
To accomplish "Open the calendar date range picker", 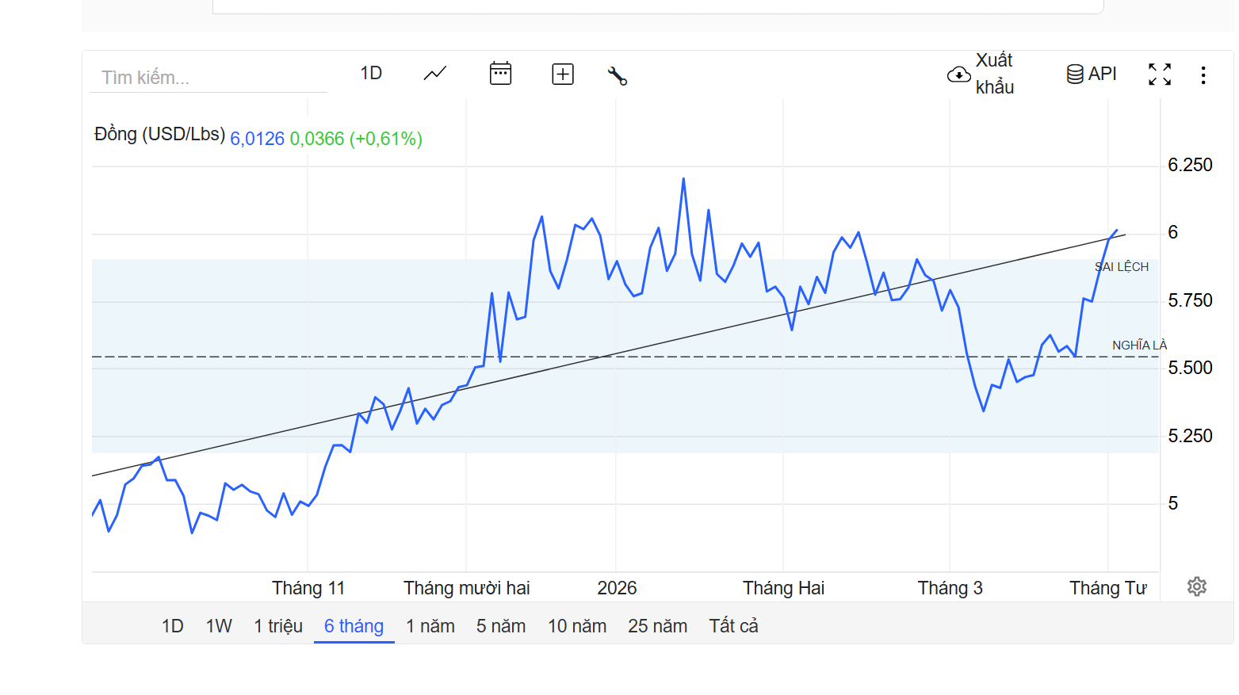I will point(500,74).
